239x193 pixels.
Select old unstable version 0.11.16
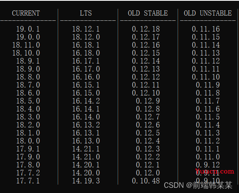coord(206,29)
